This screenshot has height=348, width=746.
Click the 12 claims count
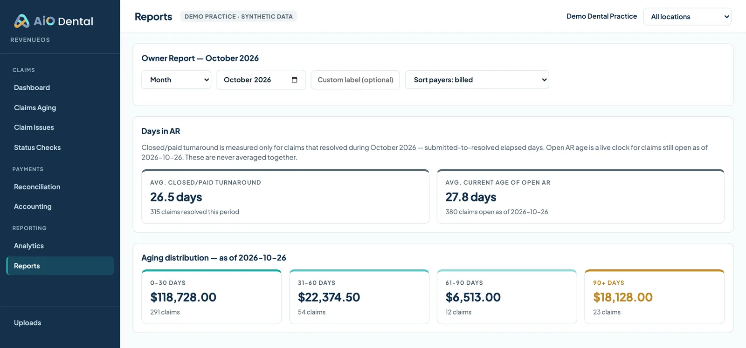point(458,312)
